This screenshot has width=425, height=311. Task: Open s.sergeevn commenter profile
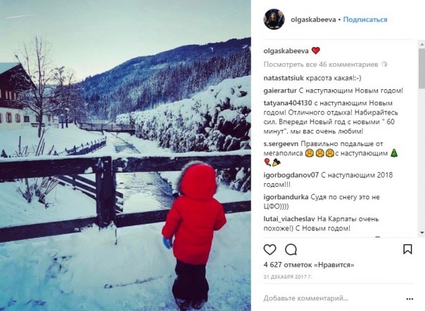(281, 144)
